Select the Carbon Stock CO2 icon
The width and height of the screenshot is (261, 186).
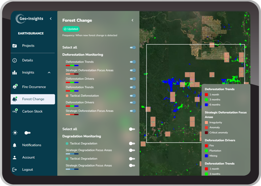point(15,111)
